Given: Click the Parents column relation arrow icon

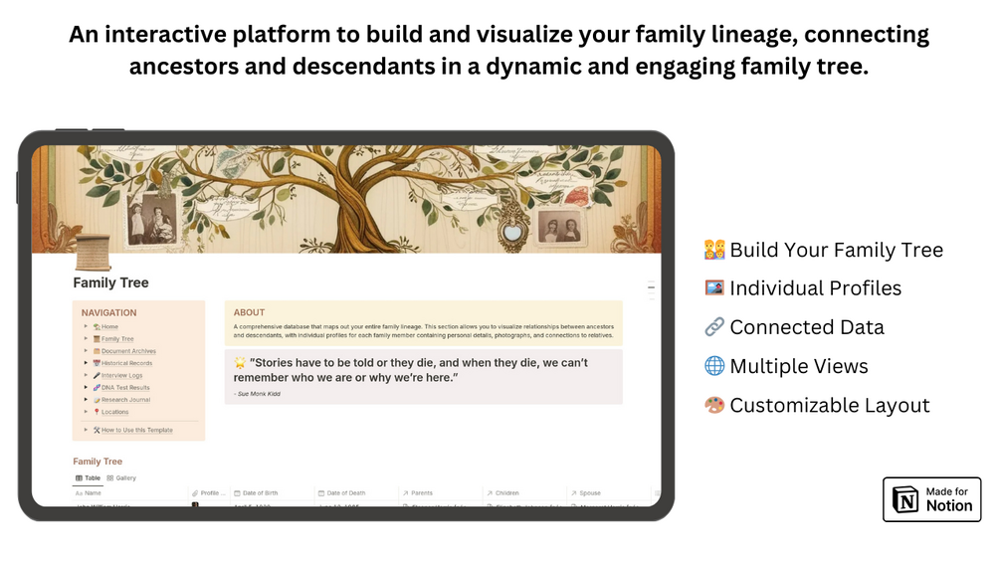Looking at the screenshot, I should (406, 493).
